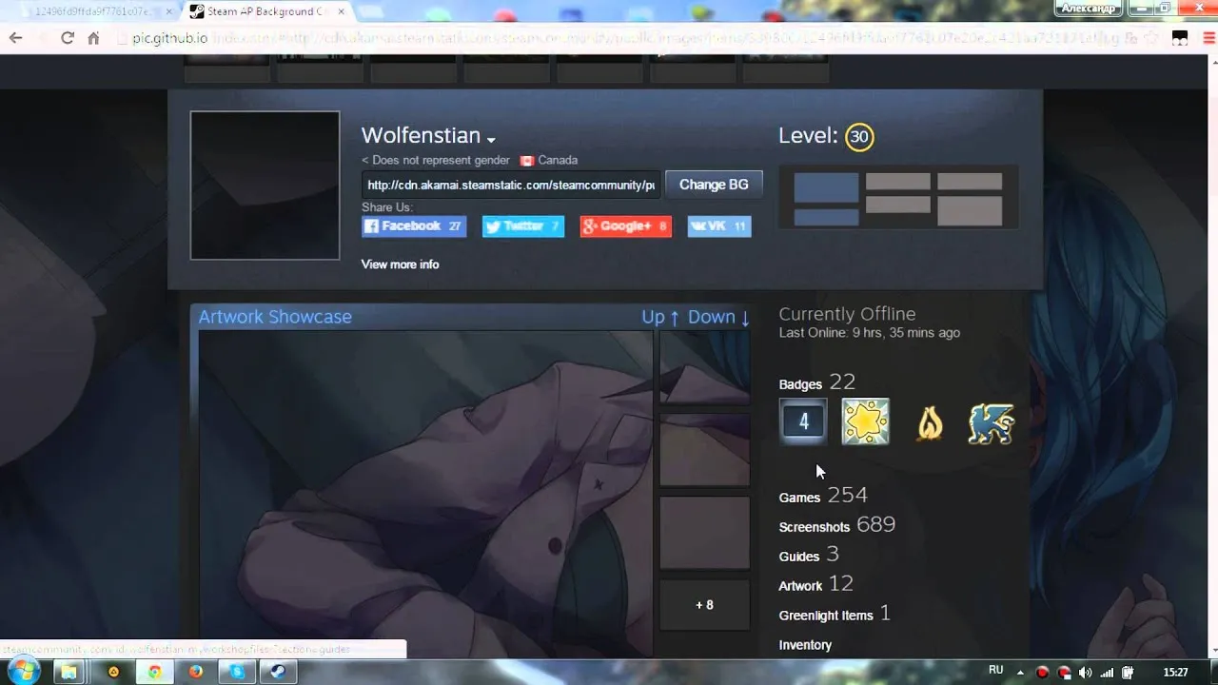Open the Games 254 link
Viewport: 1218px width, 685px height.
coord(823,496)
